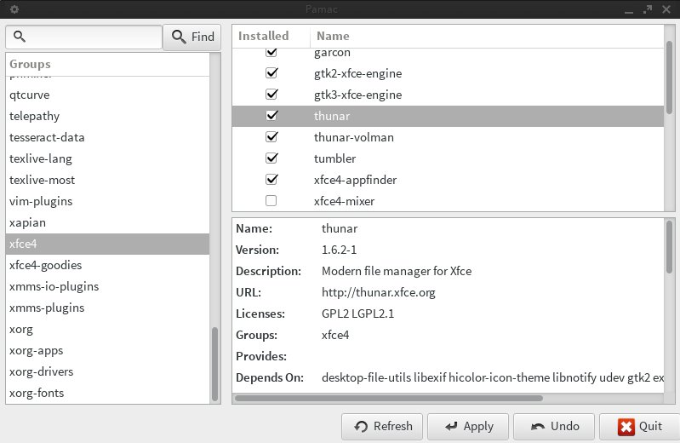Select the thunar package name

332,116
